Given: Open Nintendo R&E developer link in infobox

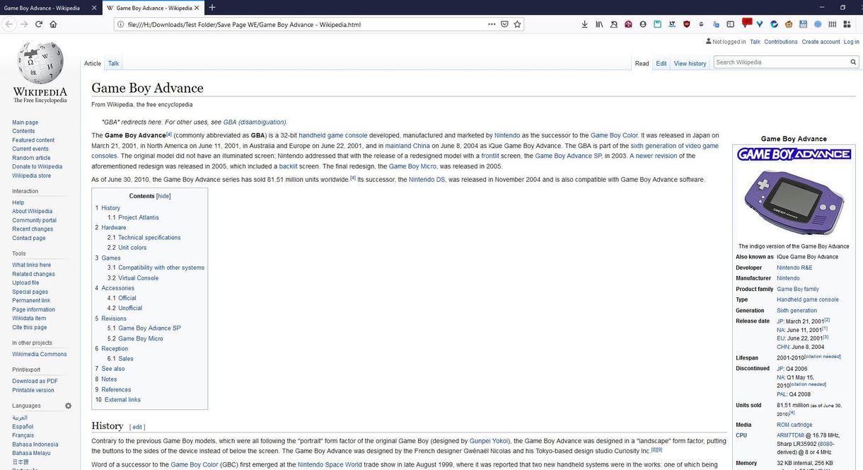Looking at the screenshot, I should point(794,268).
